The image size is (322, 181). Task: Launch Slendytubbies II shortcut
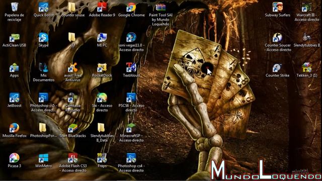point(306,37)
